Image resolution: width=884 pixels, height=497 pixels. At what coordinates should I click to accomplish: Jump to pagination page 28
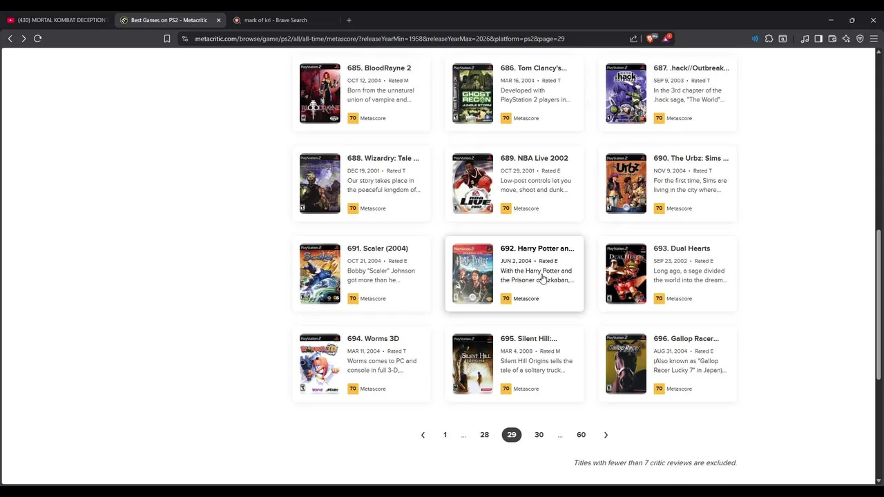click(x=484, y=435)
